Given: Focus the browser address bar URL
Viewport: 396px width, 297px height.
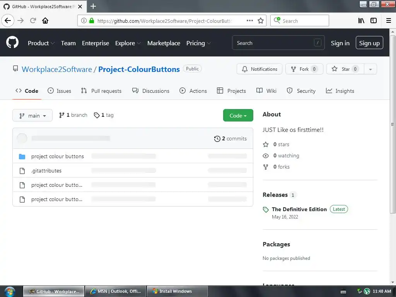Looking at the screenshot, I should (x=165, y=21).
